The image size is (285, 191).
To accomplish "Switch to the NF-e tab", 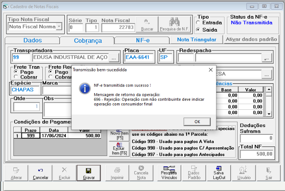I will 142,40.
